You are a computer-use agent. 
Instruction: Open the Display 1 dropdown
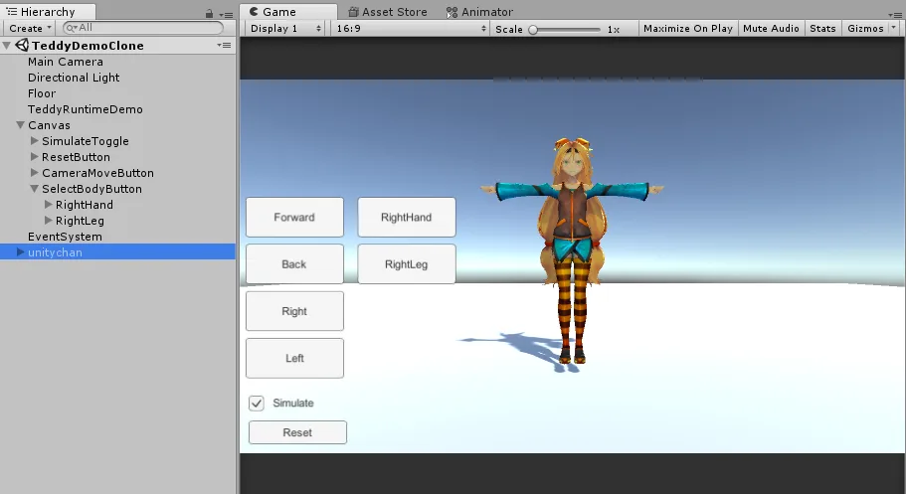point(285,28)
